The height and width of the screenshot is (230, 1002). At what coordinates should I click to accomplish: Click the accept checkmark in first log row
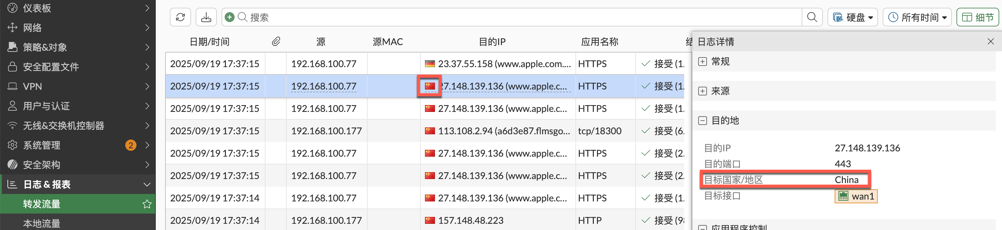tap(646, 64)
